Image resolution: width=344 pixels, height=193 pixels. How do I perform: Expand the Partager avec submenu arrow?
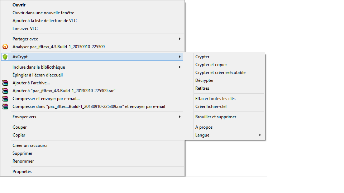pyautogui.click(x=180, y=39)
